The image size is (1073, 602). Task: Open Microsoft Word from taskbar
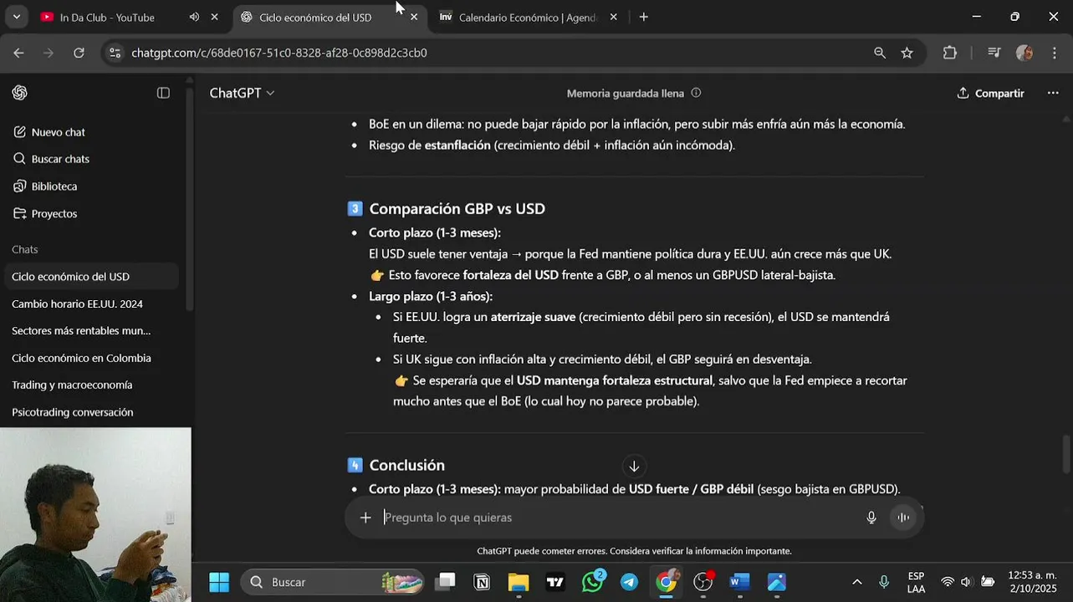[739, 582]
